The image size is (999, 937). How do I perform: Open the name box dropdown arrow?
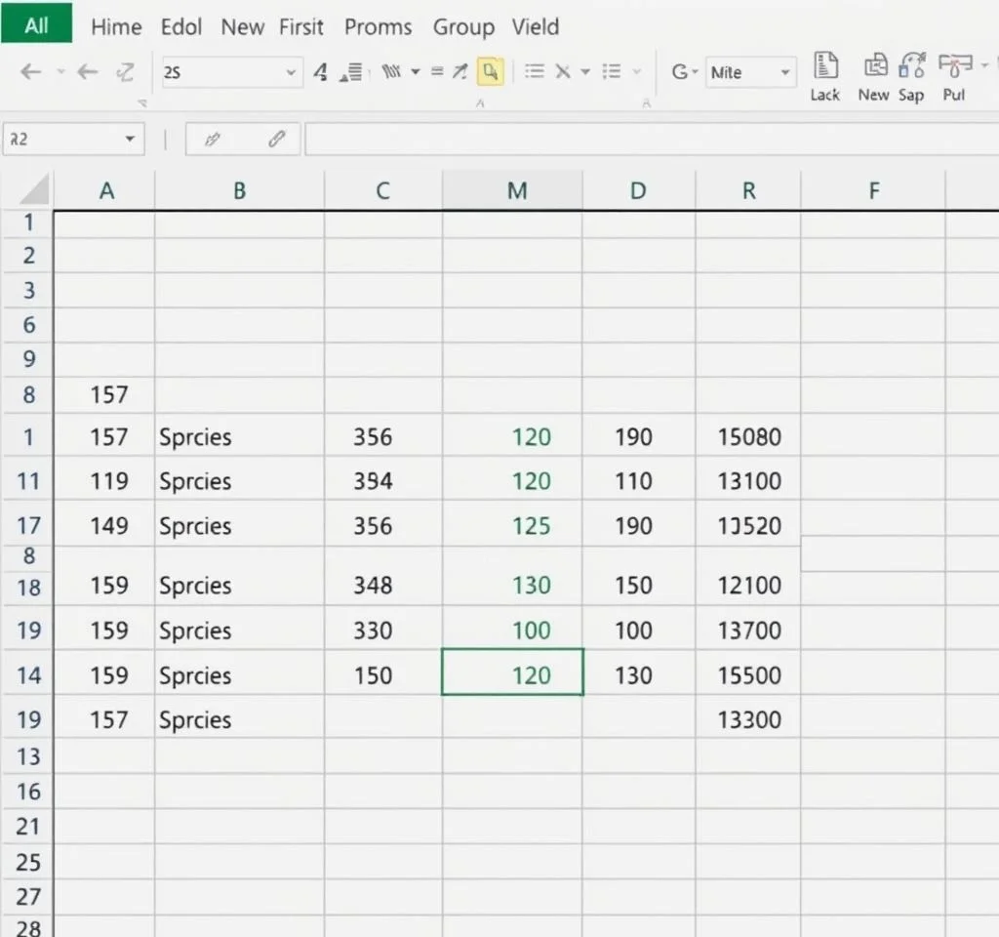(129, 140)
